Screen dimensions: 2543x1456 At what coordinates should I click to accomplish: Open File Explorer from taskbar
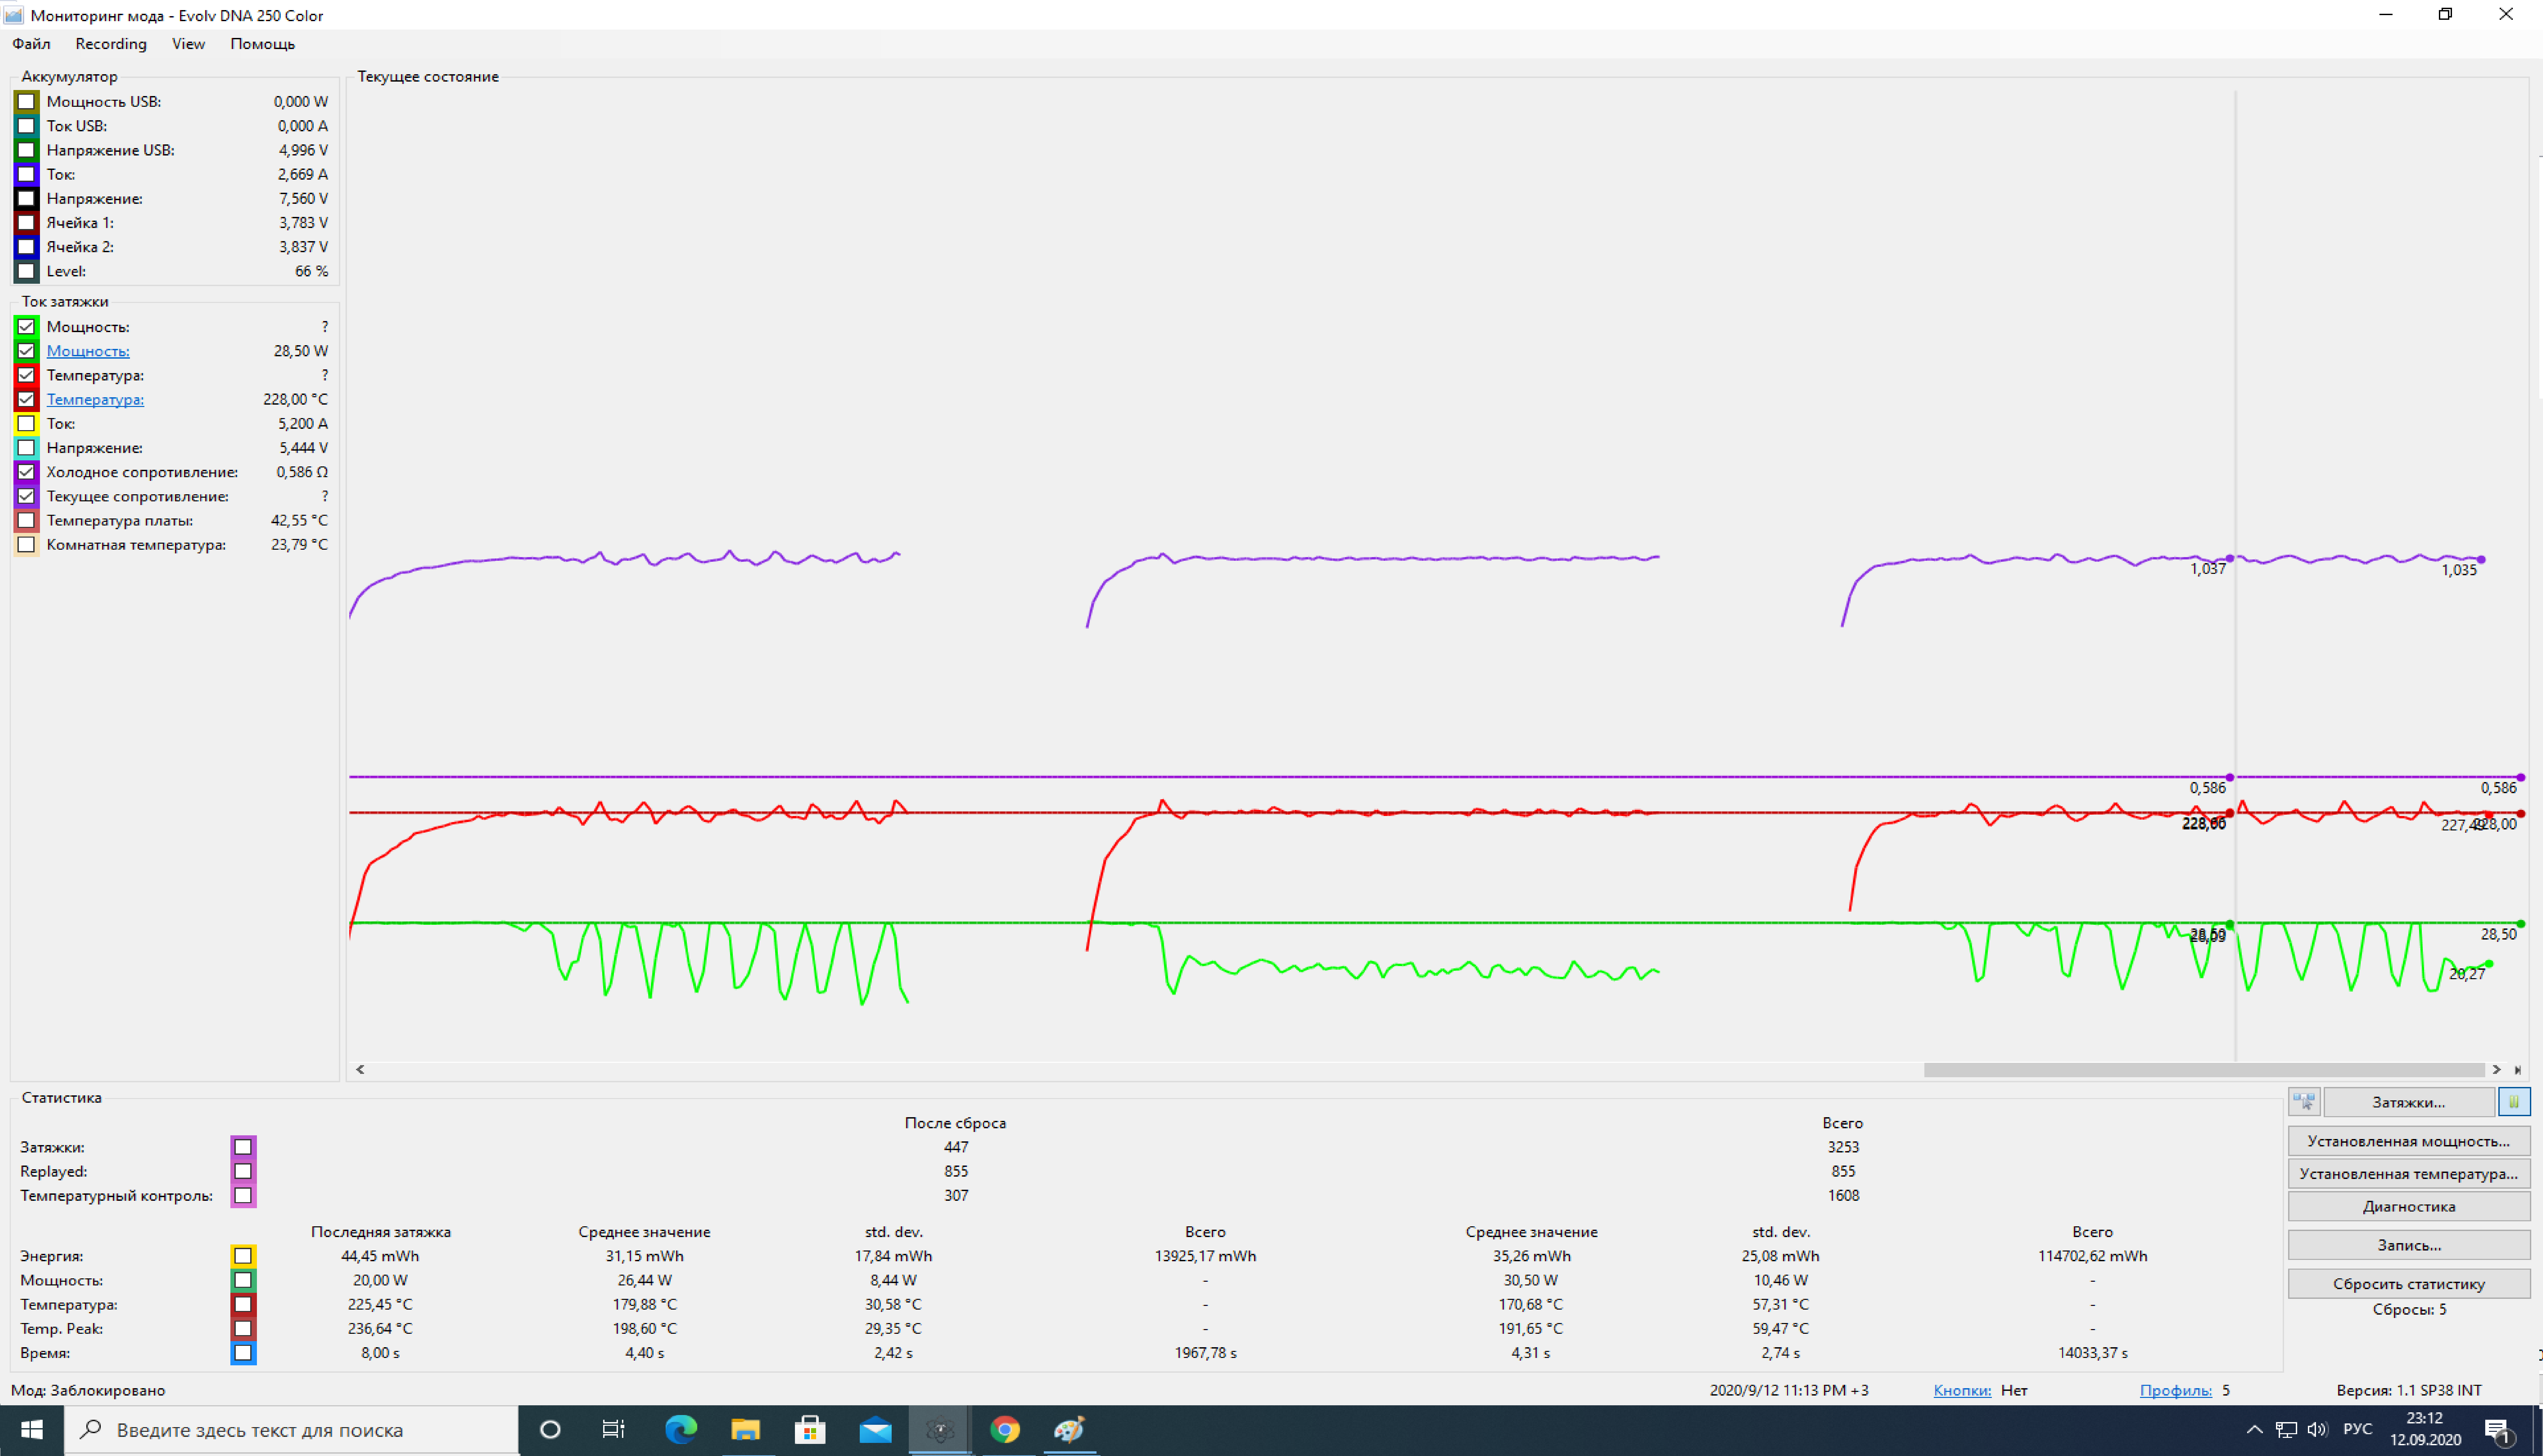click(745, 1430)
